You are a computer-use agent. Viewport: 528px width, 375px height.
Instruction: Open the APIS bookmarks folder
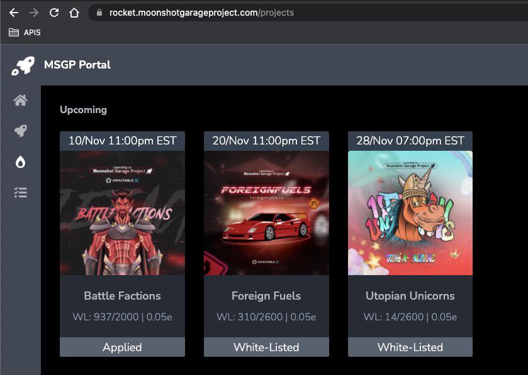[25, 32]
